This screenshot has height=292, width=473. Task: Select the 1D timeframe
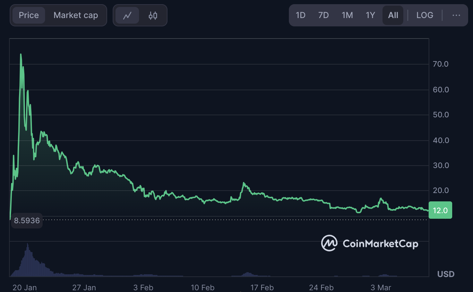click(300, 15)
